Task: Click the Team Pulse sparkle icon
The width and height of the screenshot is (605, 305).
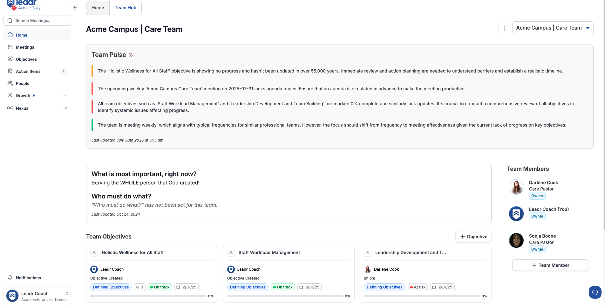Action: tap(131, 55)
